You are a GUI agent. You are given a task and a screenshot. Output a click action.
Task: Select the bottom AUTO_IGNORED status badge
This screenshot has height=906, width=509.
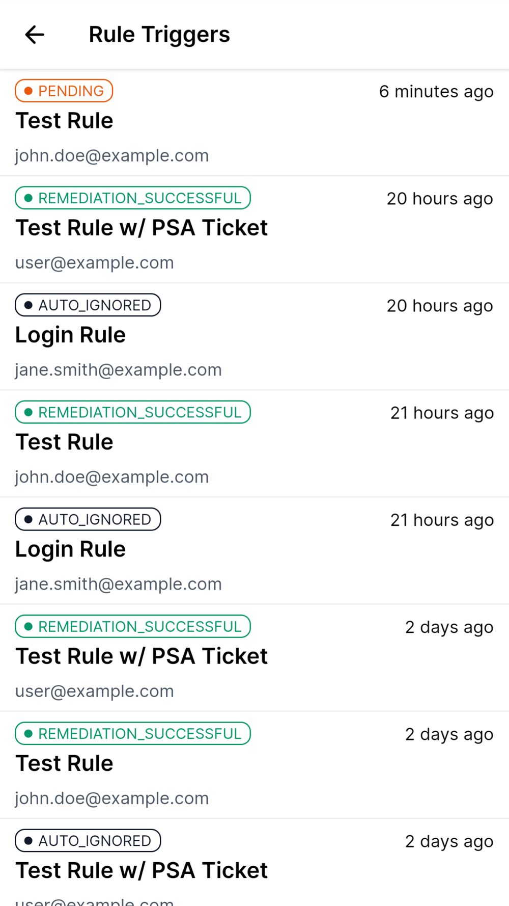[x=88, y=840]
